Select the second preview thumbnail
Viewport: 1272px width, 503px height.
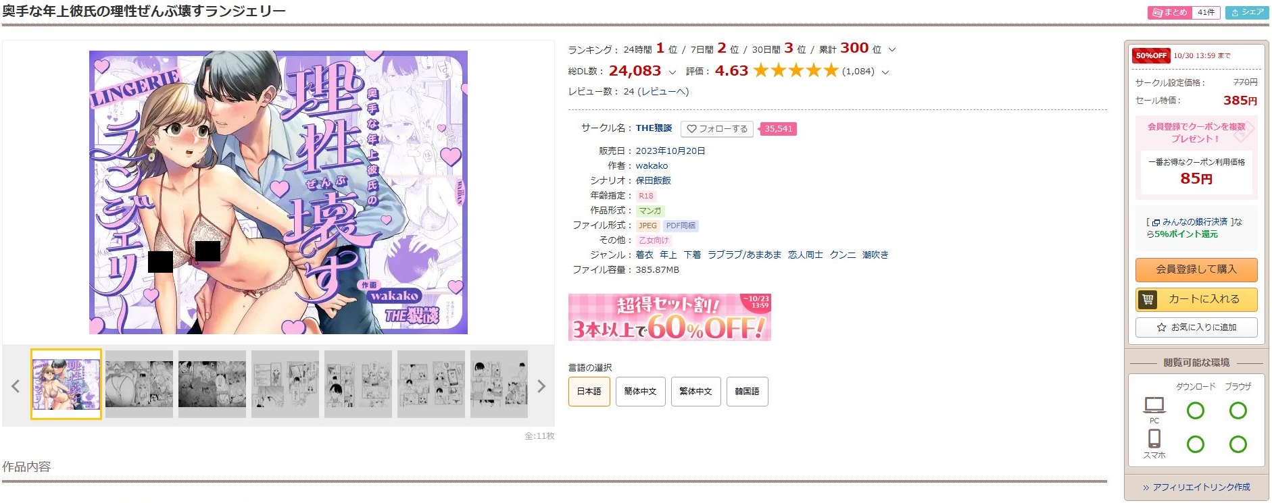[x=139, y=384]
